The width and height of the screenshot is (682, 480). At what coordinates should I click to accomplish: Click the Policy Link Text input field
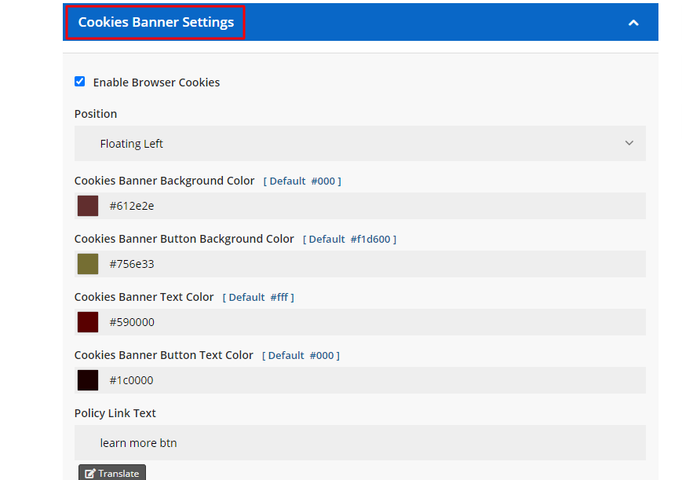359,443
